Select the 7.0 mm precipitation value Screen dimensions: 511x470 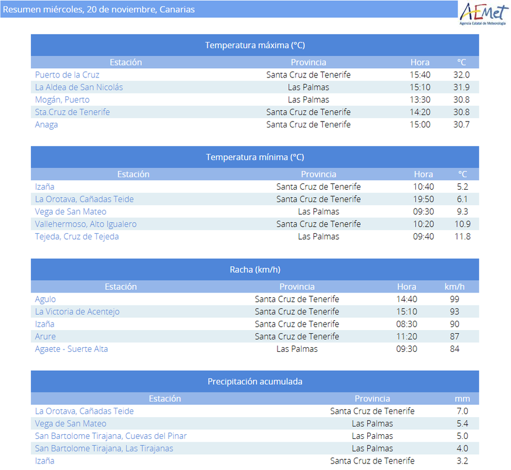[x=462, y=411]
